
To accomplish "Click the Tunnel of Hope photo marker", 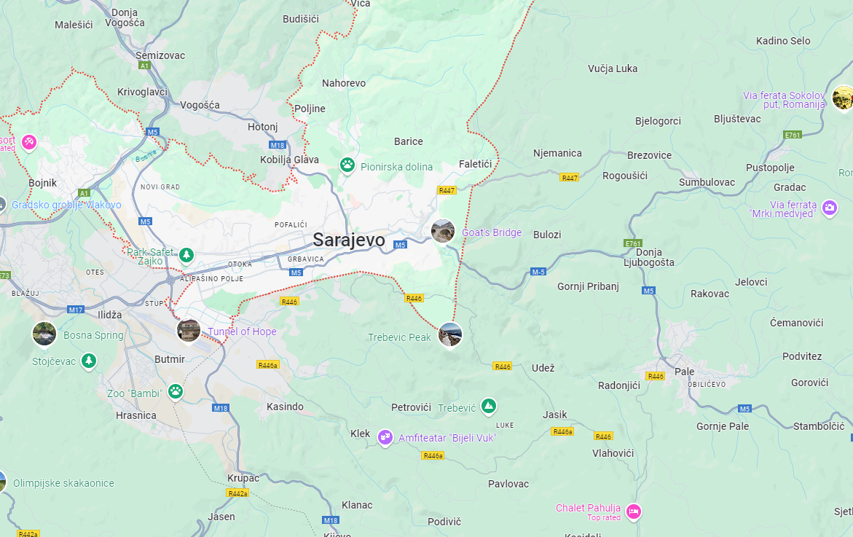I will click(188, 331).
